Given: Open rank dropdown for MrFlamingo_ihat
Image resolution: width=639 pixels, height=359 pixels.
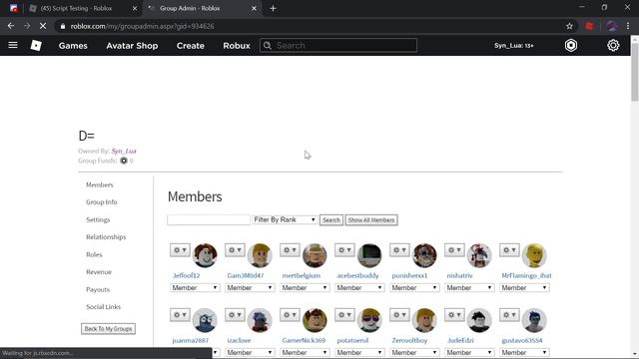Looking at the screenshot, I should point(524,288).
